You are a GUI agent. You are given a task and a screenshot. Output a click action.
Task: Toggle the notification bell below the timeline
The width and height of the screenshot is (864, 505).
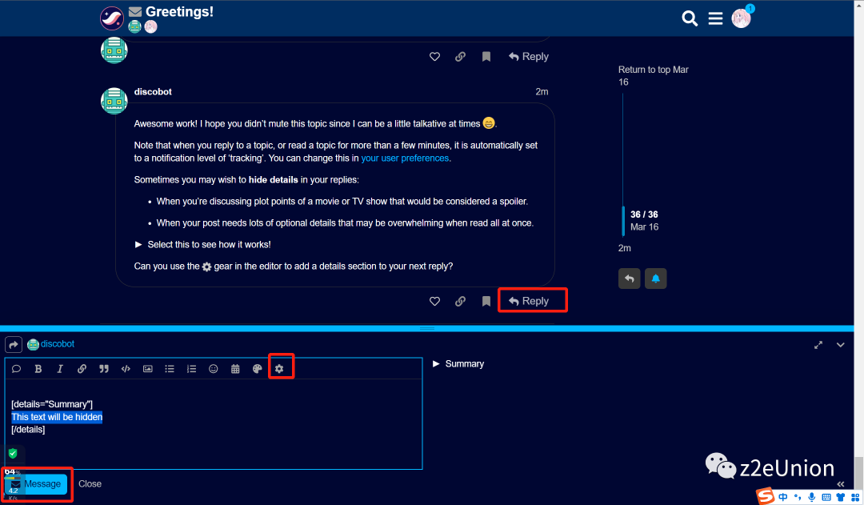coord(655,279)
